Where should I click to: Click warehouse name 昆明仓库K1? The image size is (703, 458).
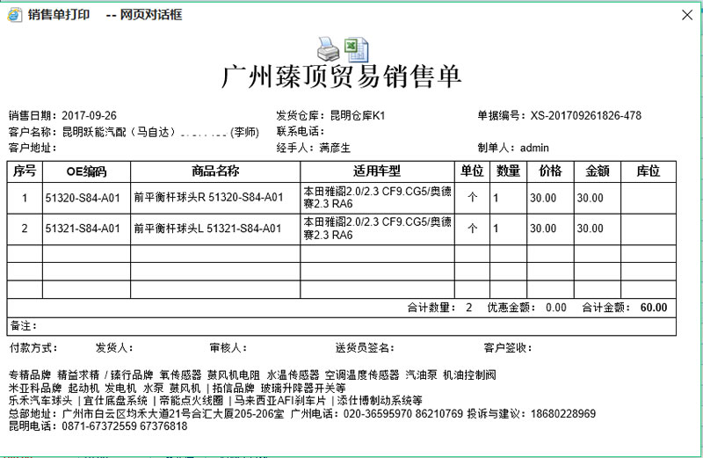[x=358, y=116]
